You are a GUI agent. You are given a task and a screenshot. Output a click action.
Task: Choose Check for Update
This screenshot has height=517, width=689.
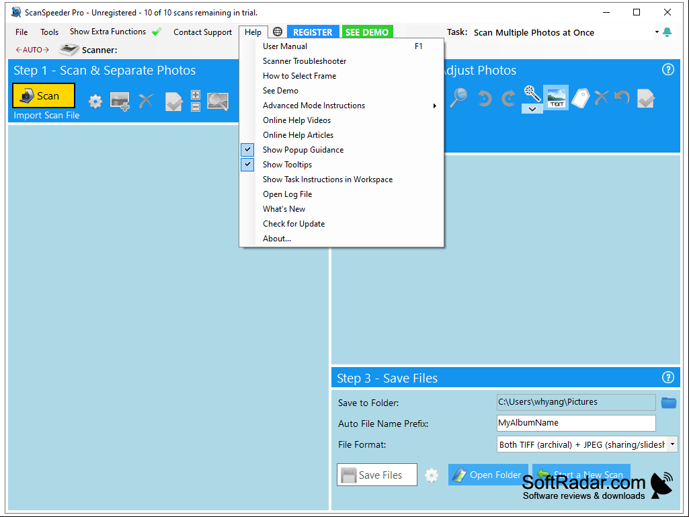[341, 224]
